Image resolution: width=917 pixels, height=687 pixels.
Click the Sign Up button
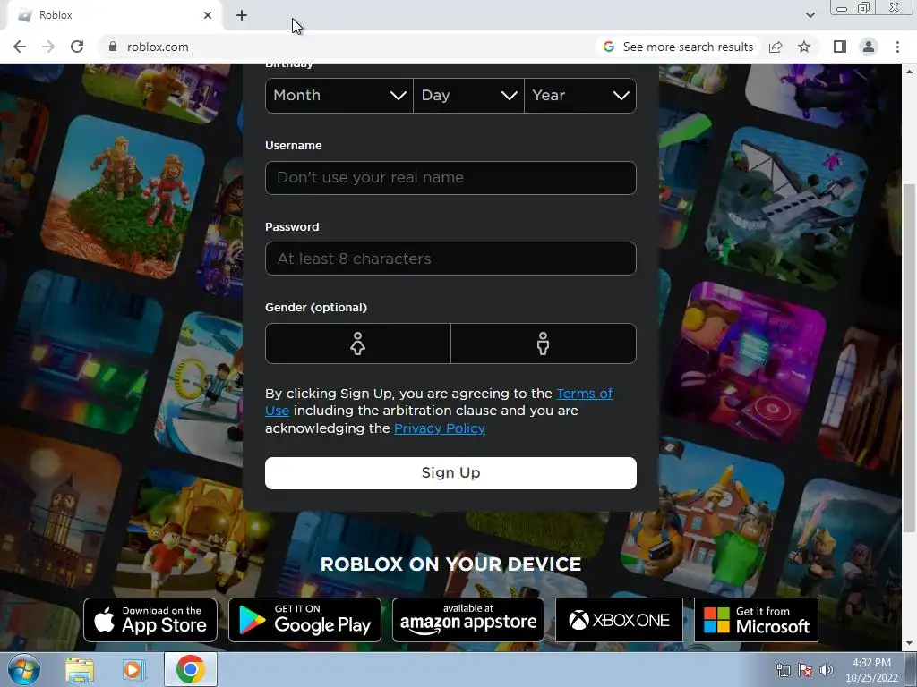pyautogui.click(x=450, y=472)
